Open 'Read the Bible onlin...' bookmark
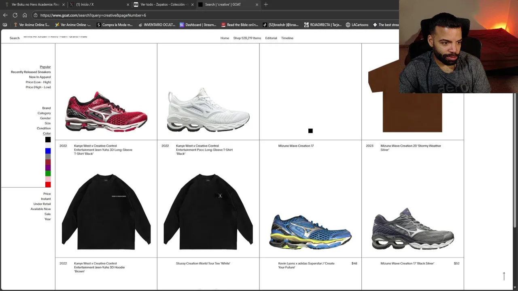Viewport: 518px width, 291px height. [240, 25]
